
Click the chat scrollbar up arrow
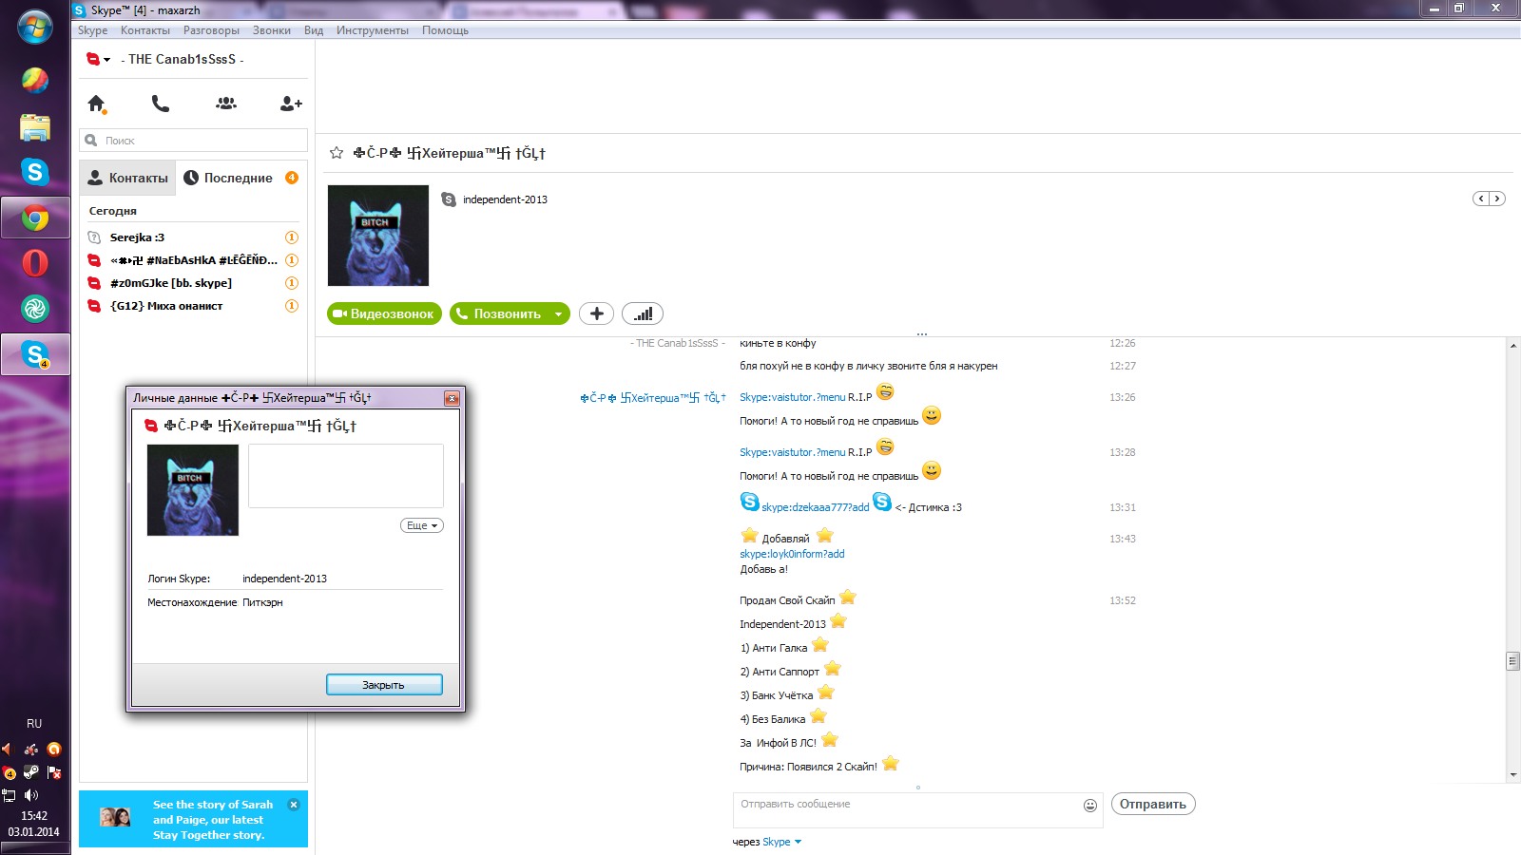point(1513,346)
